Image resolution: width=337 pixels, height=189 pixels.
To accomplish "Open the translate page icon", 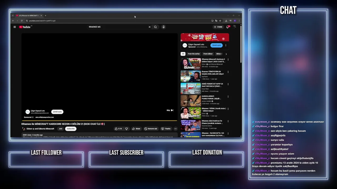I will [216, 21].
